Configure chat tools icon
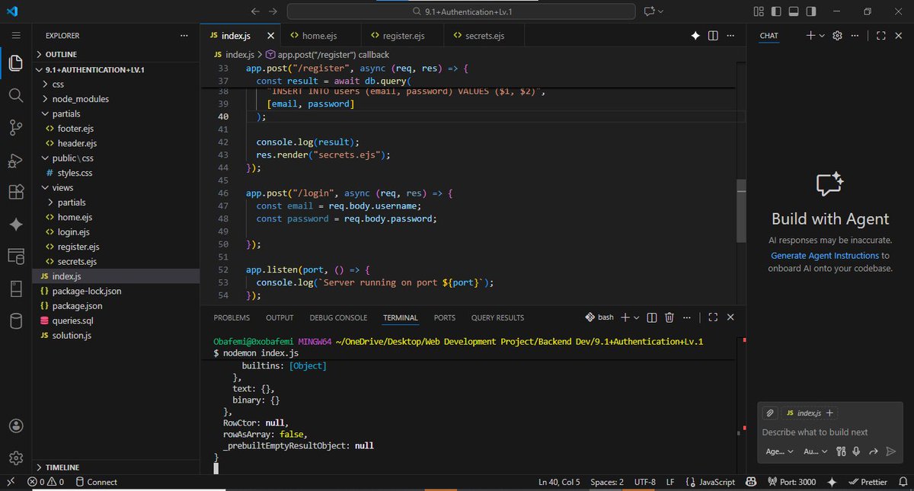This screenshot has width=914, height=491. point(841,451)
